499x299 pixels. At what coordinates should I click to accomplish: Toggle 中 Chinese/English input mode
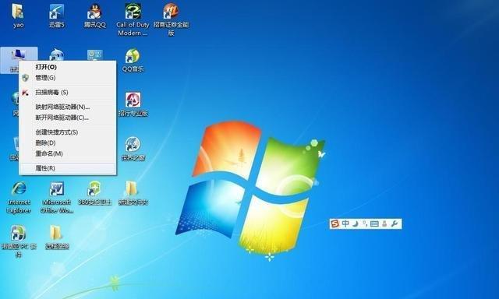coord(345,223)
